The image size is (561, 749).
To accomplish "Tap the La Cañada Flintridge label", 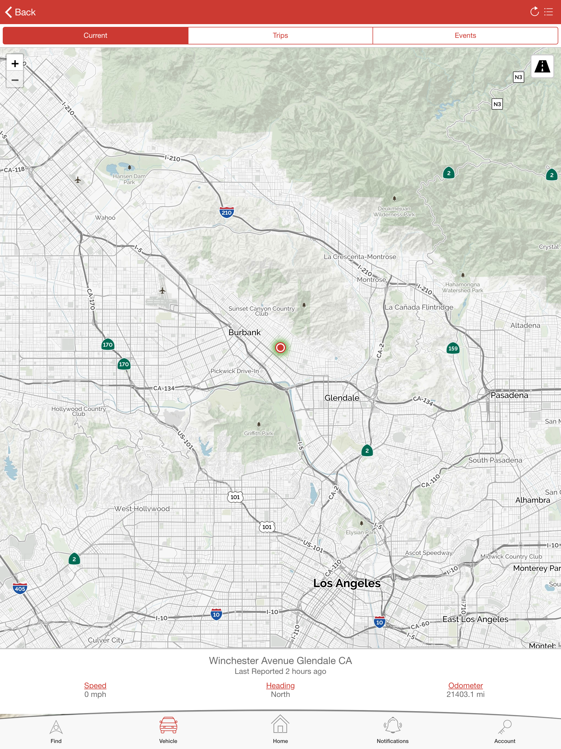I will point(419,307).
